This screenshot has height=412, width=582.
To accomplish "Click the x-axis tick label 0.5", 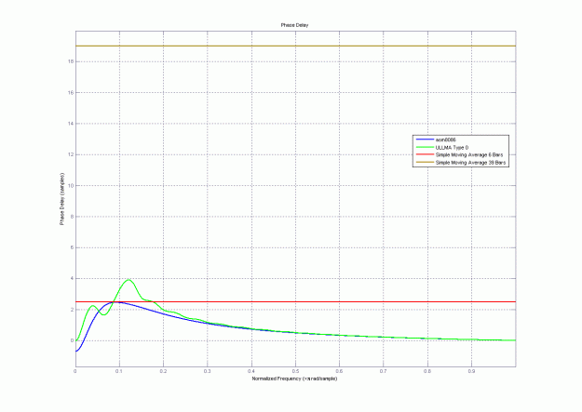I will (295, 371).
